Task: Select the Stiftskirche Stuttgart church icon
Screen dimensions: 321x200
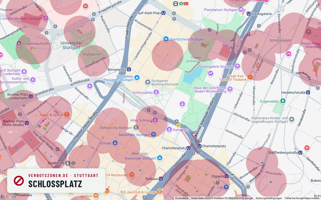Action: [x=136, y=127]
